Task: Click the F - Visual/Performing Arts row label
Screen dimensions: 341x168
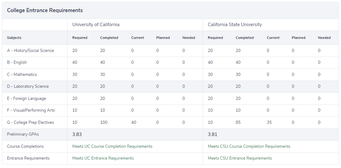Action: 31,110
